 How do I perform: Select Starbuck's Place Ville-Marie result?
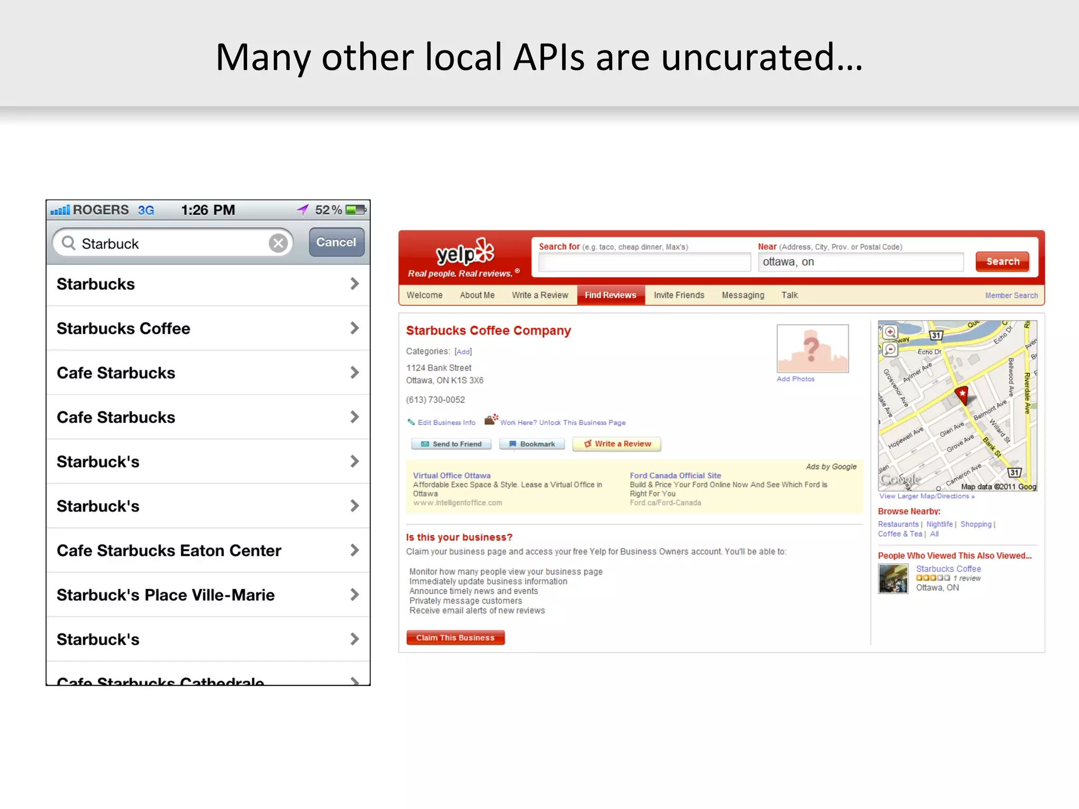[208, 595]
